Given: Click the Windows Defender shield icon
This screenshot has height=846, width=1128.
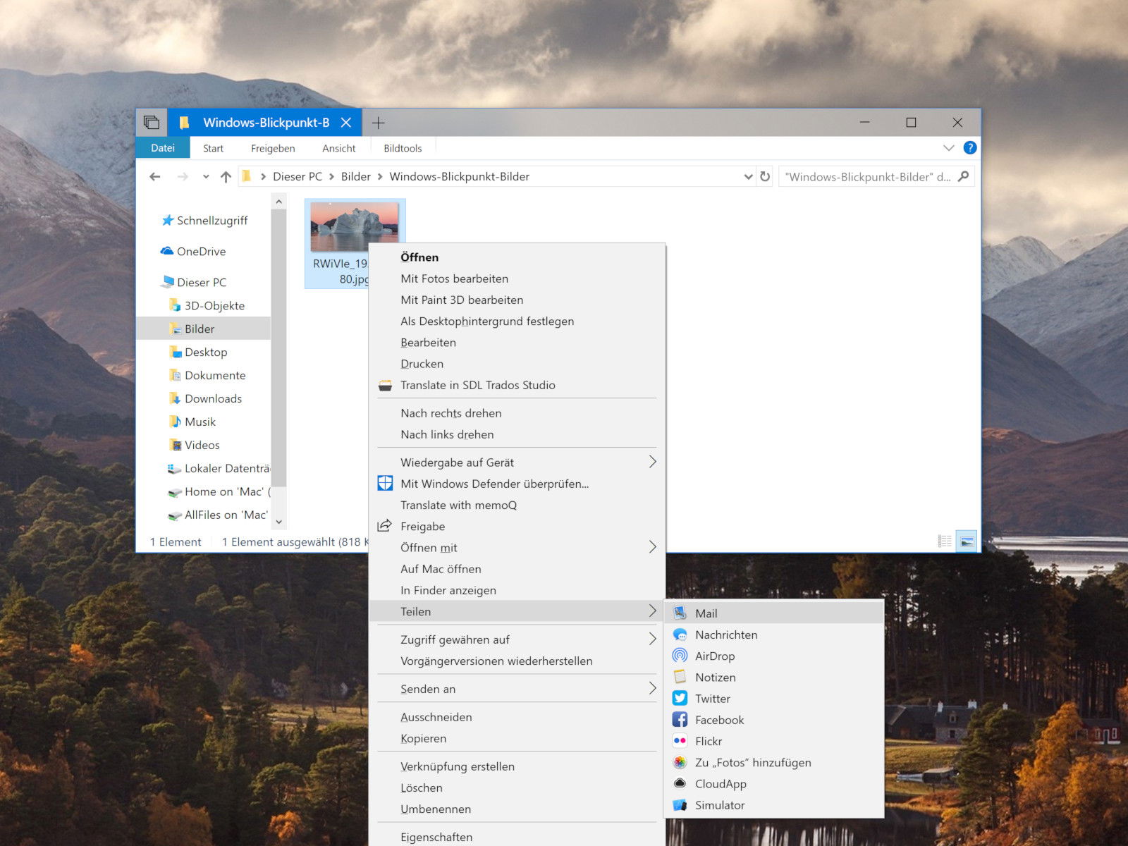Looking at the screenshot, I should point(385,483).
